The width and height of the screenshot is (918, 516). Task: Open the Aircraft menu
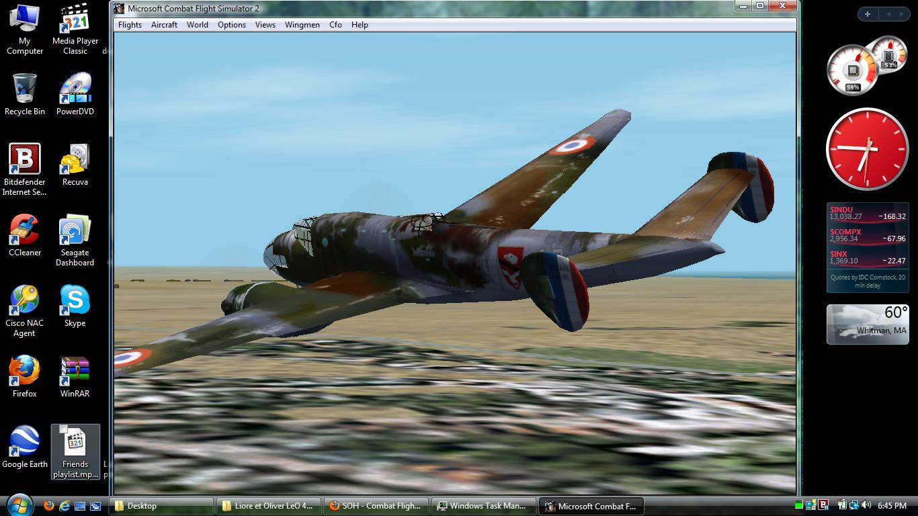click(x=164, y=25)
